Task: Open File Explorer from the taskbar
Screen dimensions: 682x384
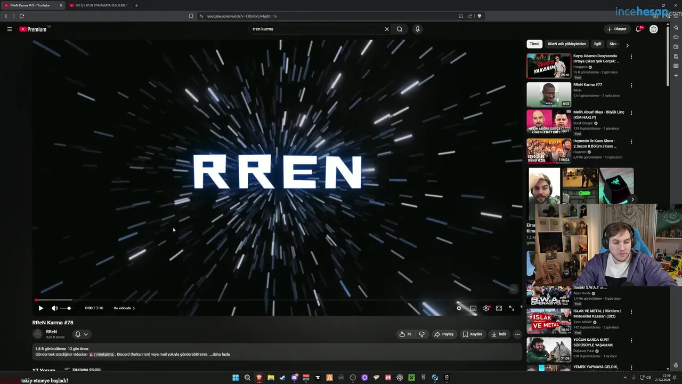Action: point(271,378)
